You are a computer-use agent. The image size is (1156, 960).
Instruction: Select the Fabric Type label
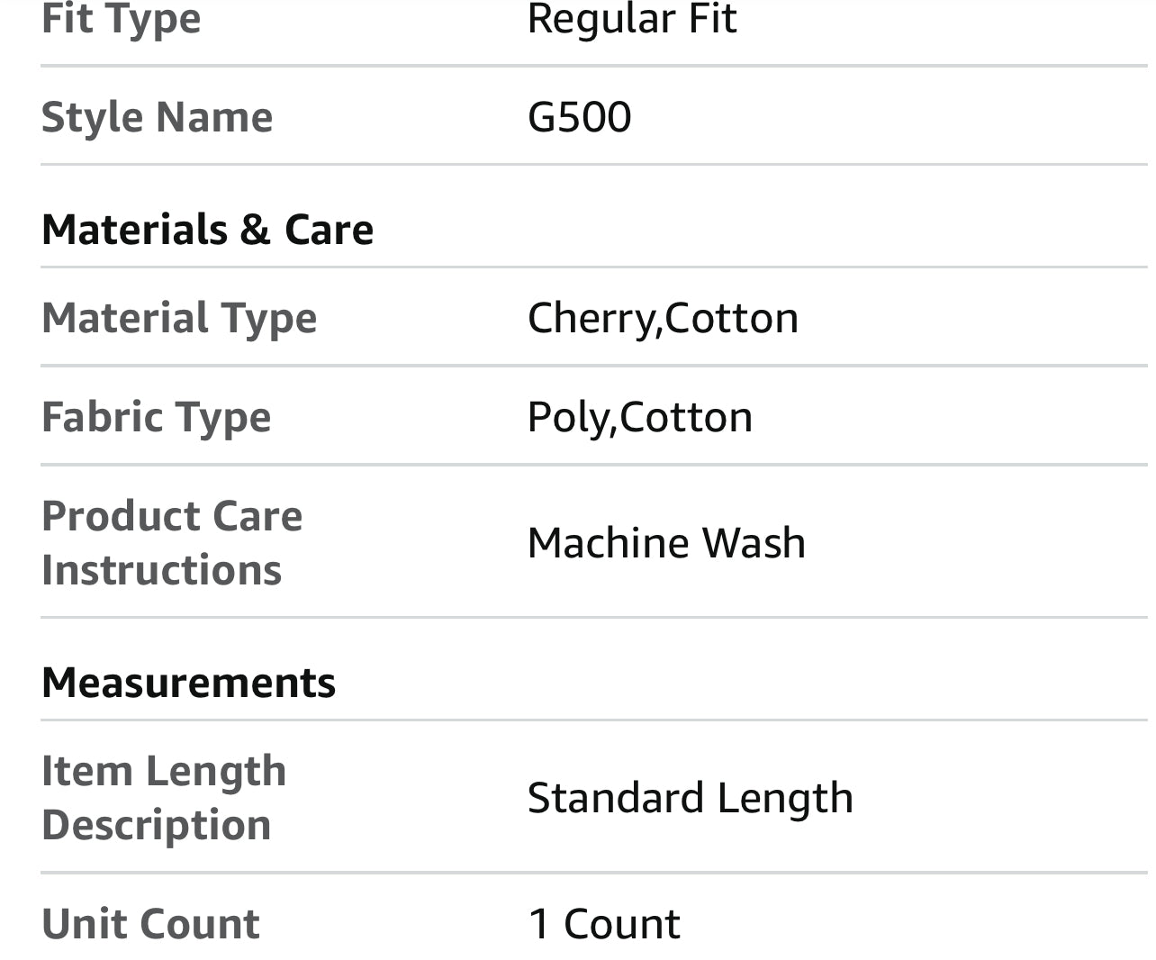(156, 417)
